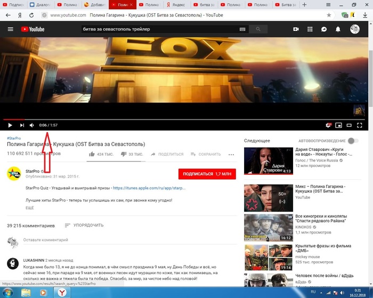Click the red ПОДПИСАТЬСЯ subscribe button
The image size is (373, 298).
(206, 174)
